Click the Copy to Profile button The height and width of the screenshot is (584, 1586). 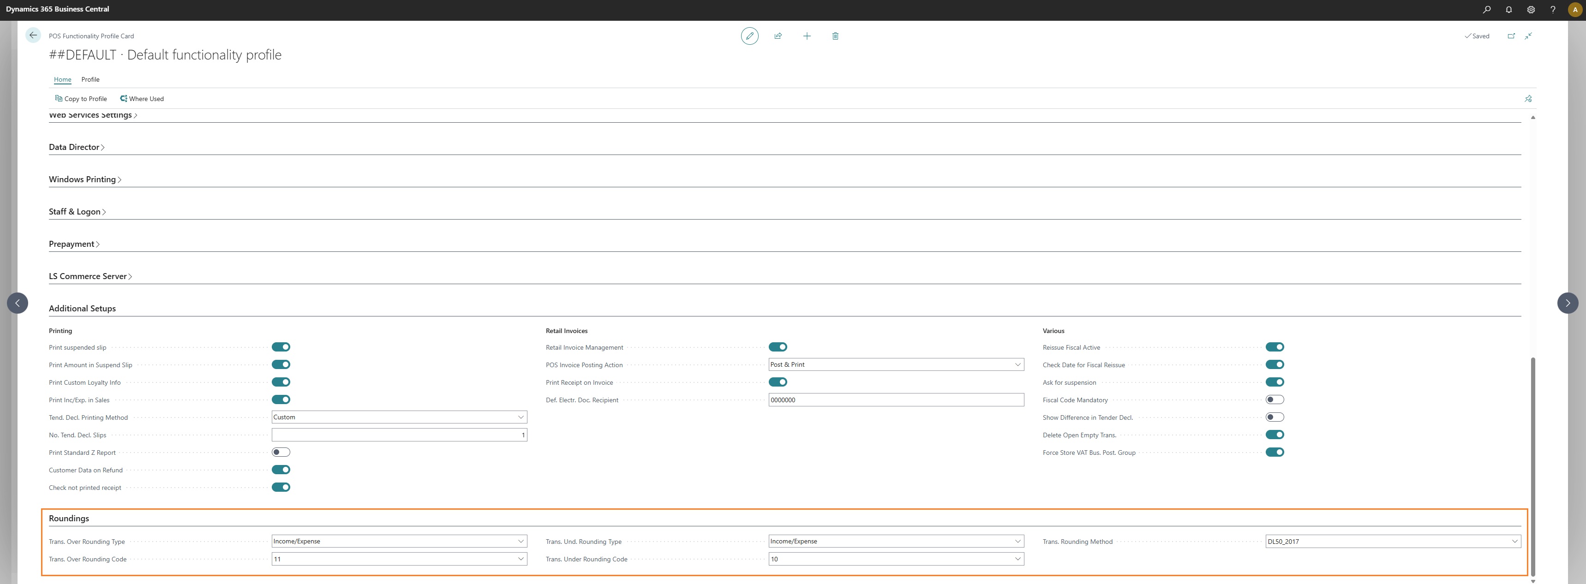pyautogui.click(x=81, y=98)
